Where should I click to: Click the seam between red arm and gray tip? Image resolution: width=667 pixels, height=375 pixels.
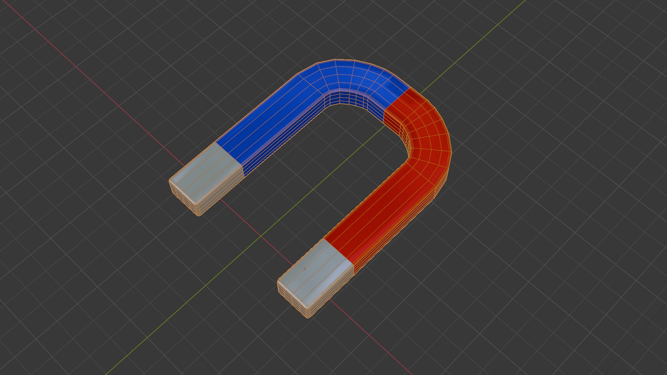tap(339, 251)
